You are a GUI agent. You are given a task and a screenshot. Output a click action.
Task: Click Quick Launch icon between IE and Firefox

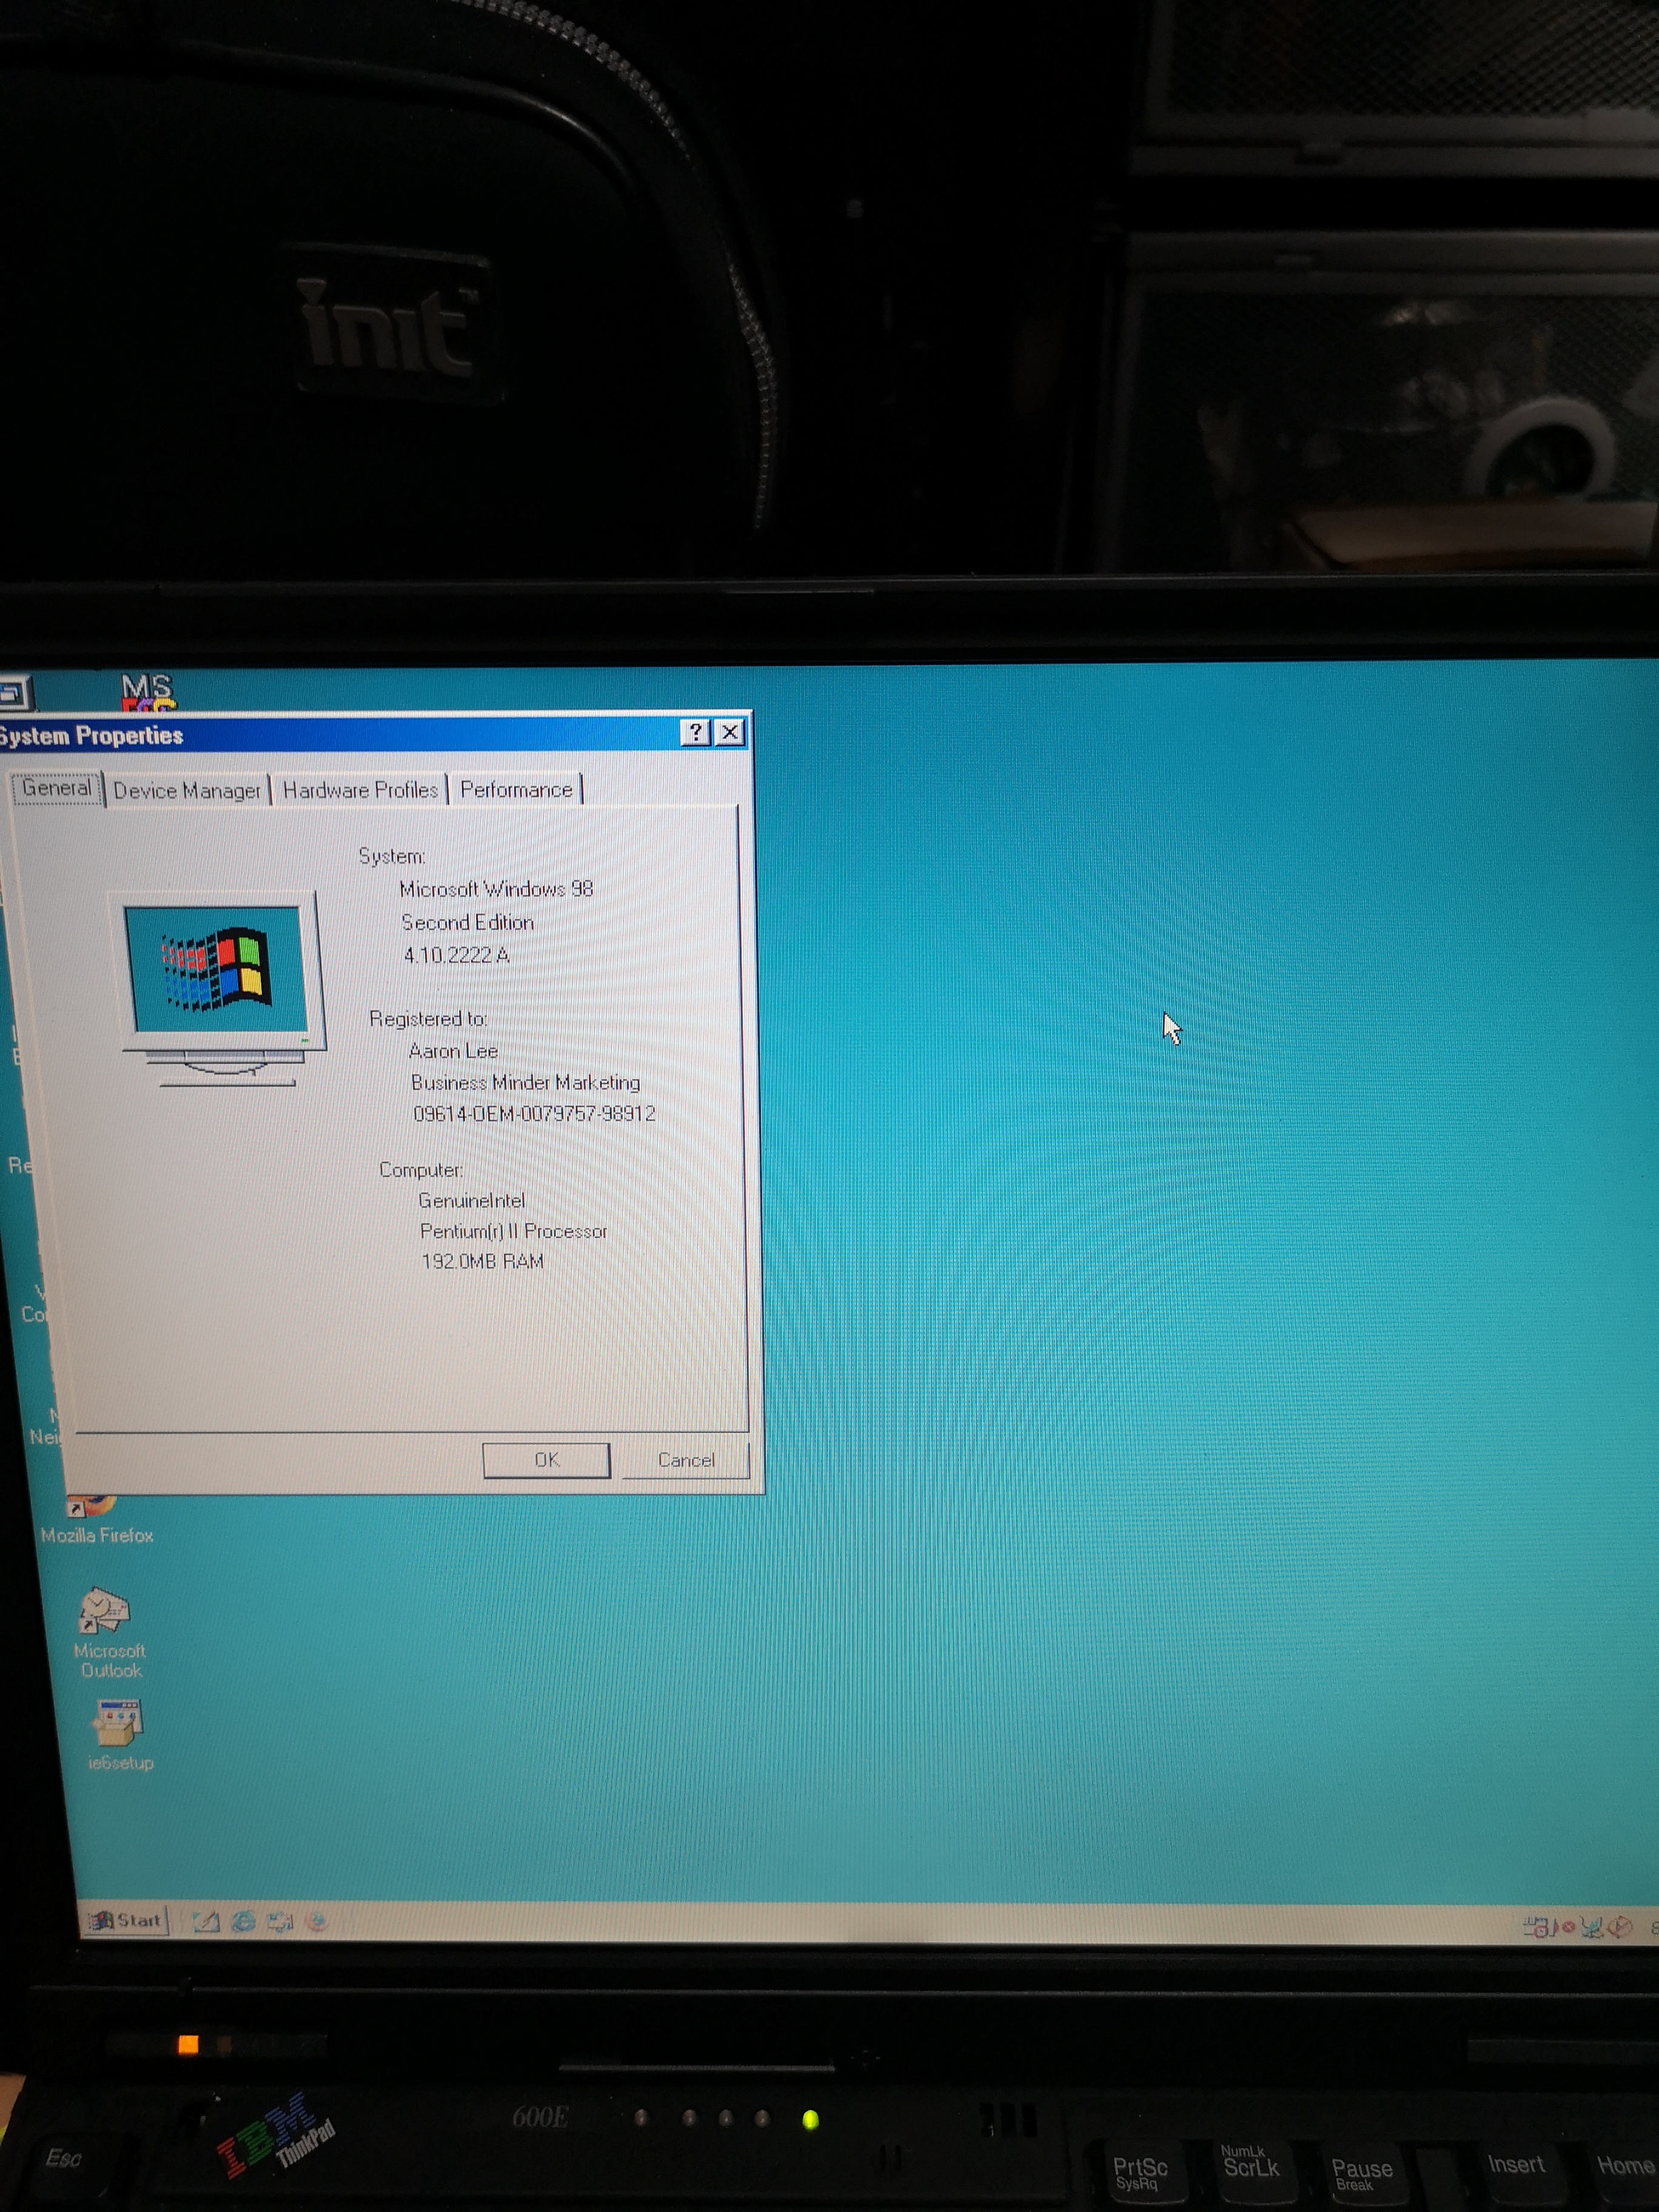(280, 1921)
